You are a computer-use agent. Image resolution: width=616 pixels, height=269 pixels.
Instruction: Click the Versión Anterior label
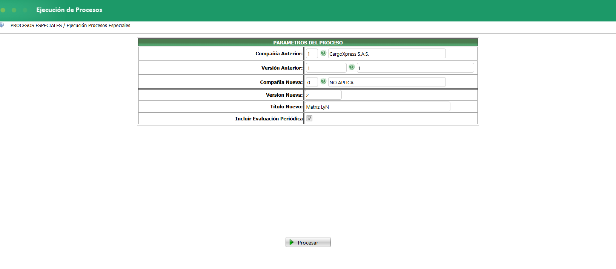coord(282,68)
